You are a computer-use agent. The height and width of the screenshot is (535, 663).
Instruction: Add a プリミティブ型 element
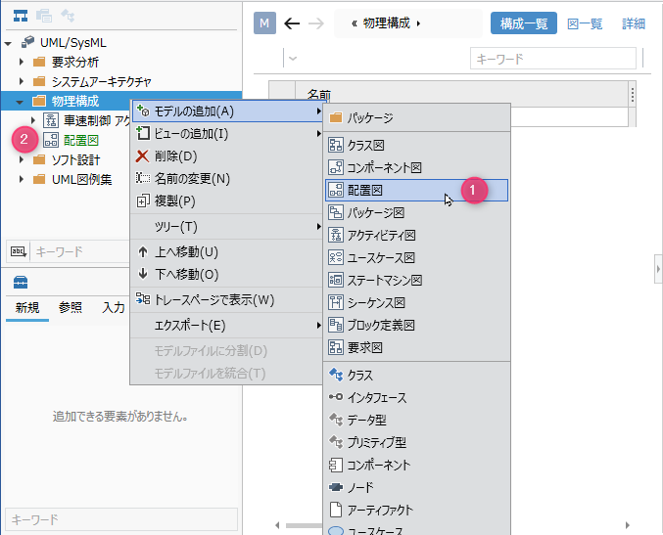tap(416, 442)
